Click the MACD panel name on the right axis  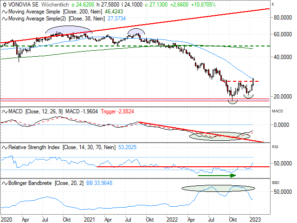coord(278,111)
